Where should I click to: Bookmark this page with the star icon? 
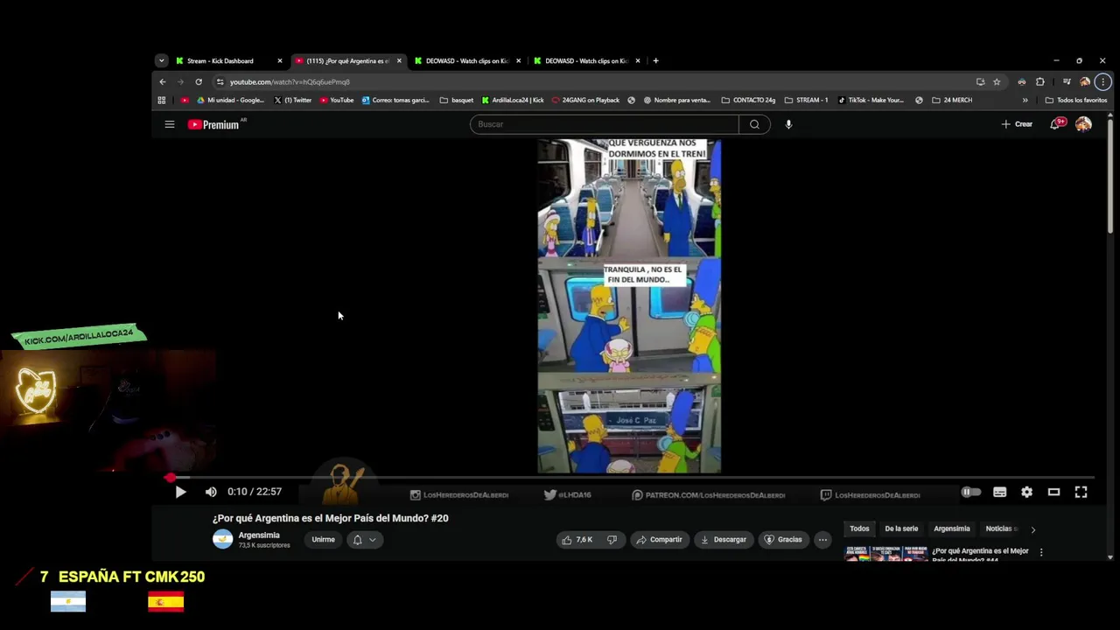click(997, 81)
